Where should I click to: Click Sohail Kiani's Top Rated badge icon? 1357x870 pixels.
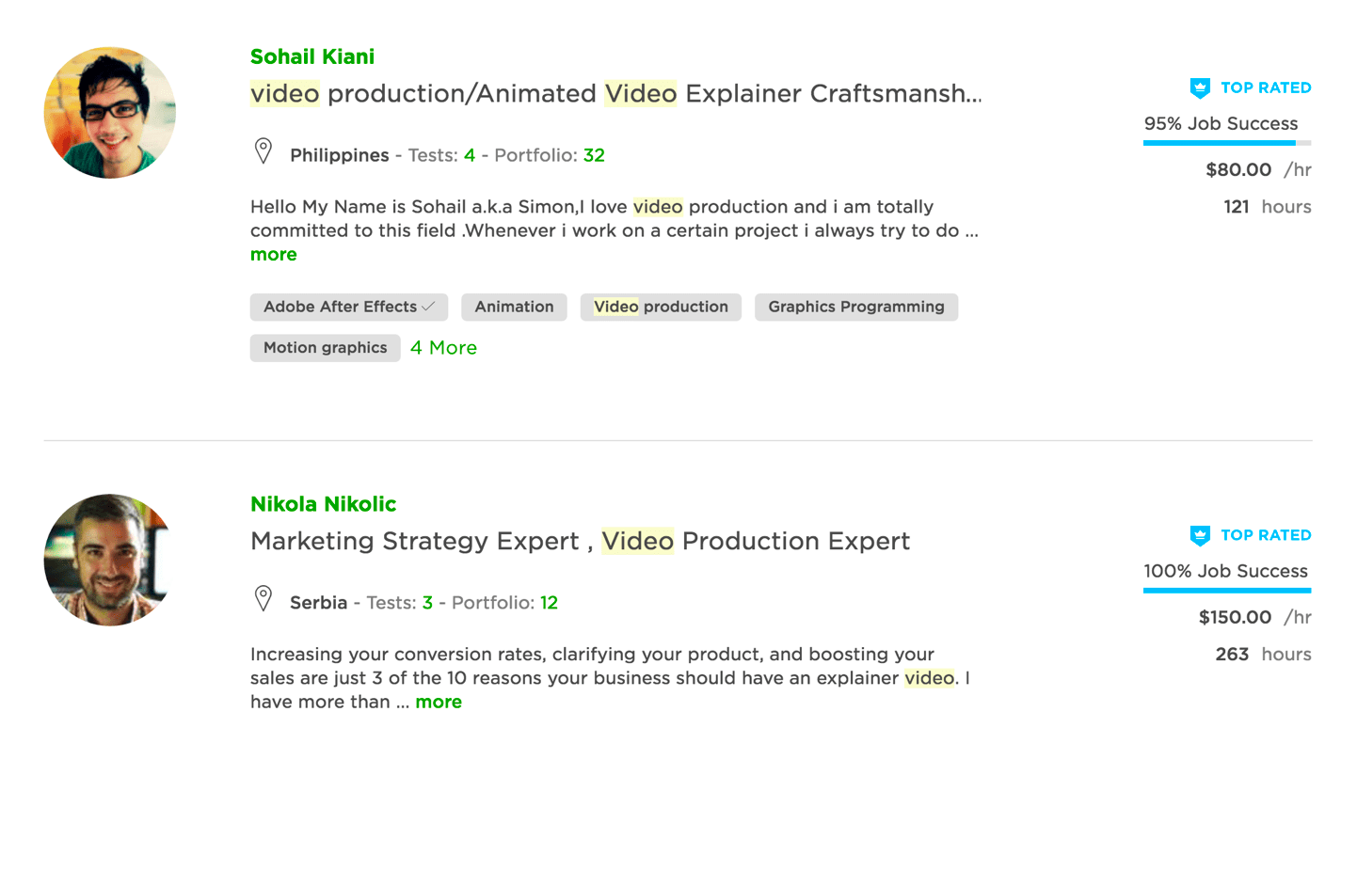coord(1200,88)
